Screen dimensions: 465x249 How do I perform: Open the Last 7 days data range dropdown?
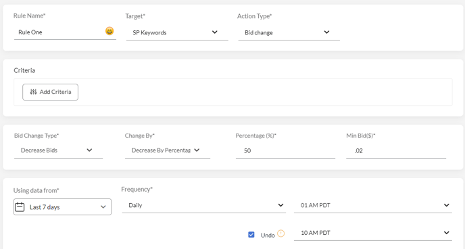pyautogui.click(x=63, y=207)
